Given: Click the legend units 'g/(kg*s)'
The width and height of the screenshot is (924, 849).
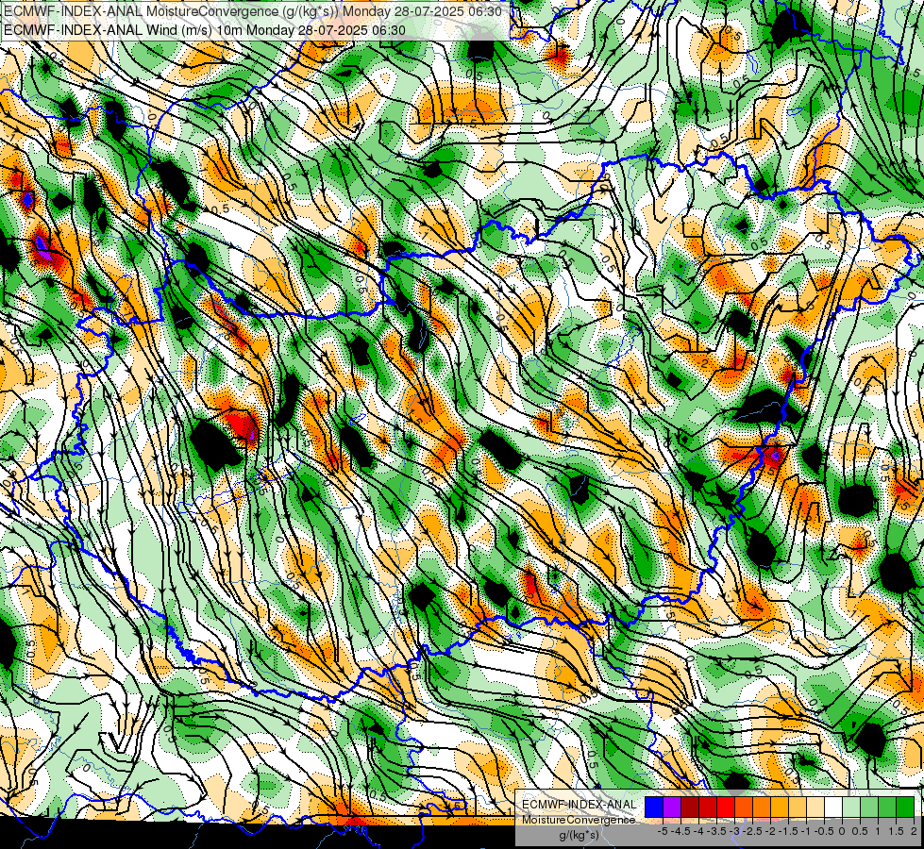Looking at the screenshot, I should (580, 835).
